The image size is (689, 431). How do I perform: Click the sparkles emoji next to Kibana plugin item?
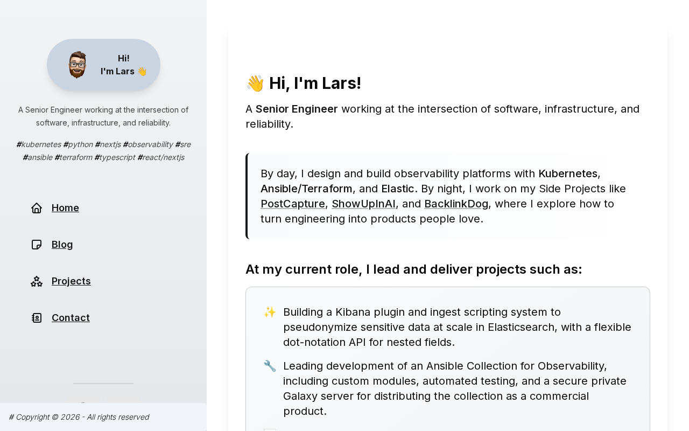[270, 312]
